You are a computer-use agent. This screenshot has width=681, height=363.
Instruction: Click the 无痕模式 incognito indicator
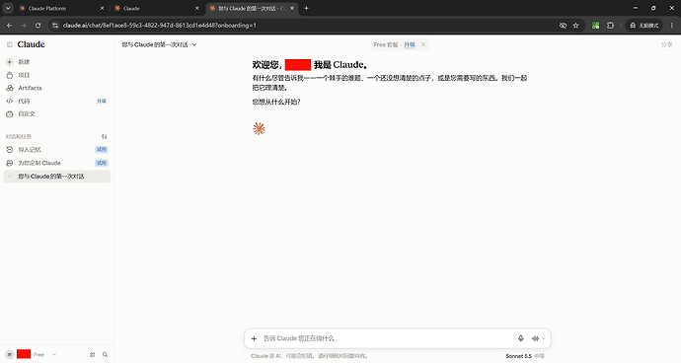click(x=644, y=26)
